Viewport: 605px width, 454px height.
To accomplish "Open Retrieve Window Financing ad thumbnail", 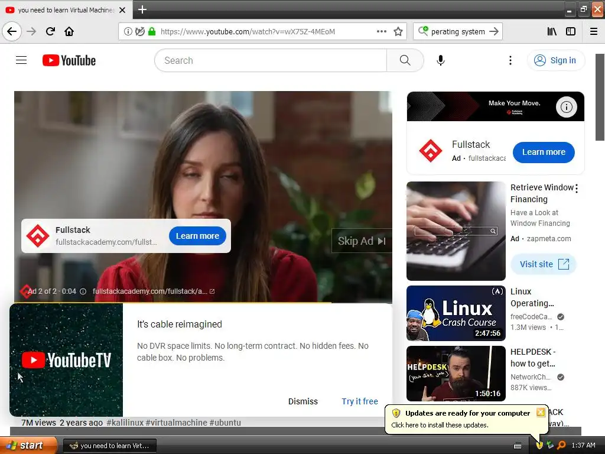I will click(x=456, y=231).
